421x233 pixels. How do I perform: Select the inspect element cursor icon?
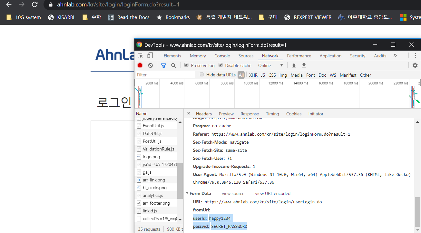[140, 55]
